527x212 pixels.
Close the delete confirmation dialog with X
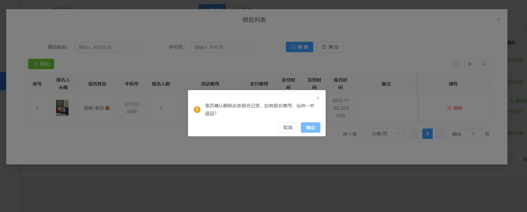coord(318,98)
